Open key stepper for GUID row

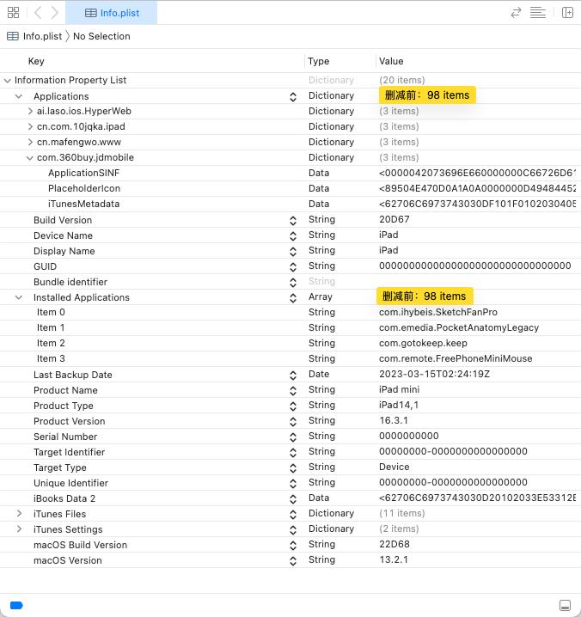(x=293, y=266)
